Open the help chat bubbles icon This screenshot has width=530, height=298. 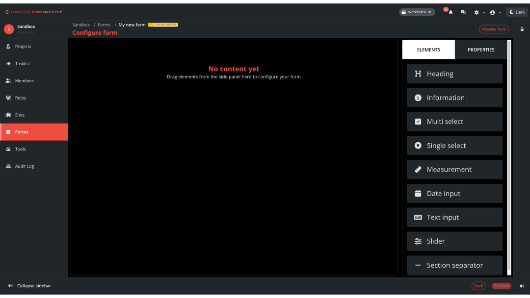click(463, 12)
